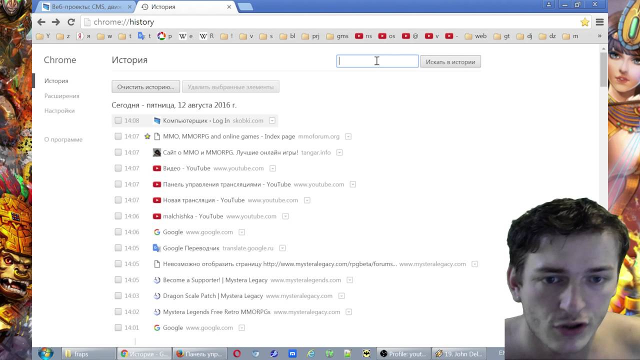Open options arrow for Become a Supporter entry
Image resolution: width=640 pixels, height=360 pixels.
349,280
